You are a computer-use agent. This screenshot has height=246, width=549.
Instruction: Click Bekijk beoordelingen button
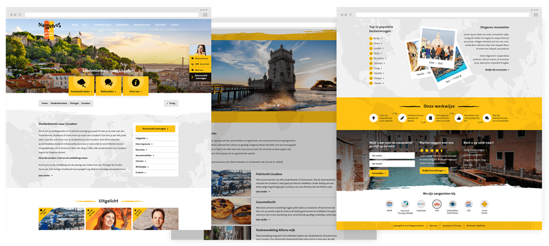(x=434, y=171)
